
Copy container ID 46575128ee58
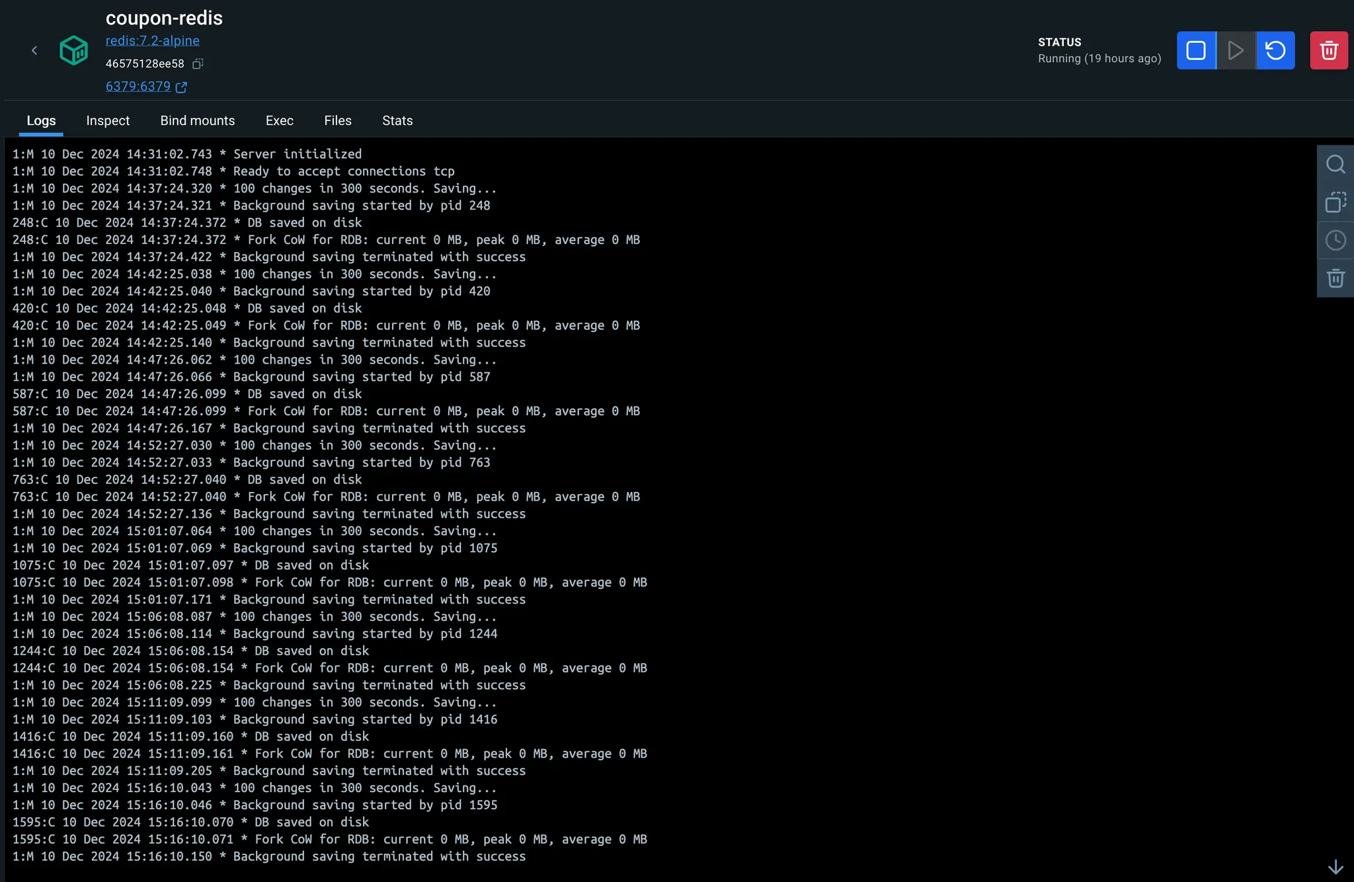click(x=198, y=63)
